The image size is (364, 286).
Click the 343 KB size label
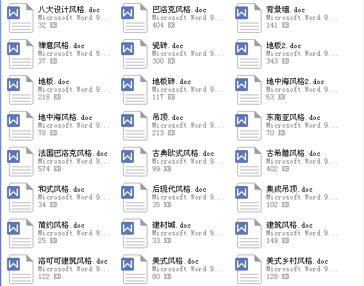[278, 61]
